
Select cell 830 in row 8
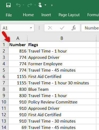click(x=18, y=89)
